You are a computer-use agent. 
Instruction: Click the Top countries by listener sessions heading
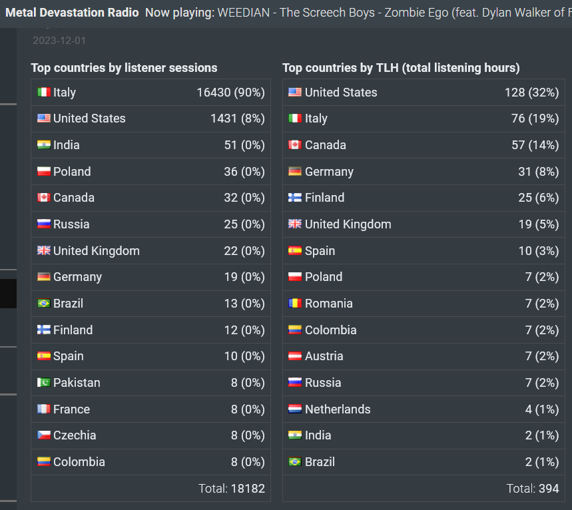124,68
